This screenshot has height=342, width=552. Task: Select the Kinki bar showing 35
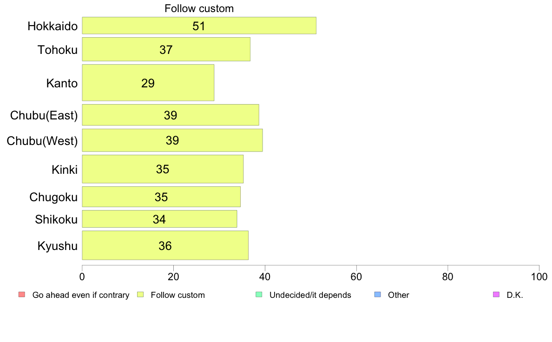(163, 169)
